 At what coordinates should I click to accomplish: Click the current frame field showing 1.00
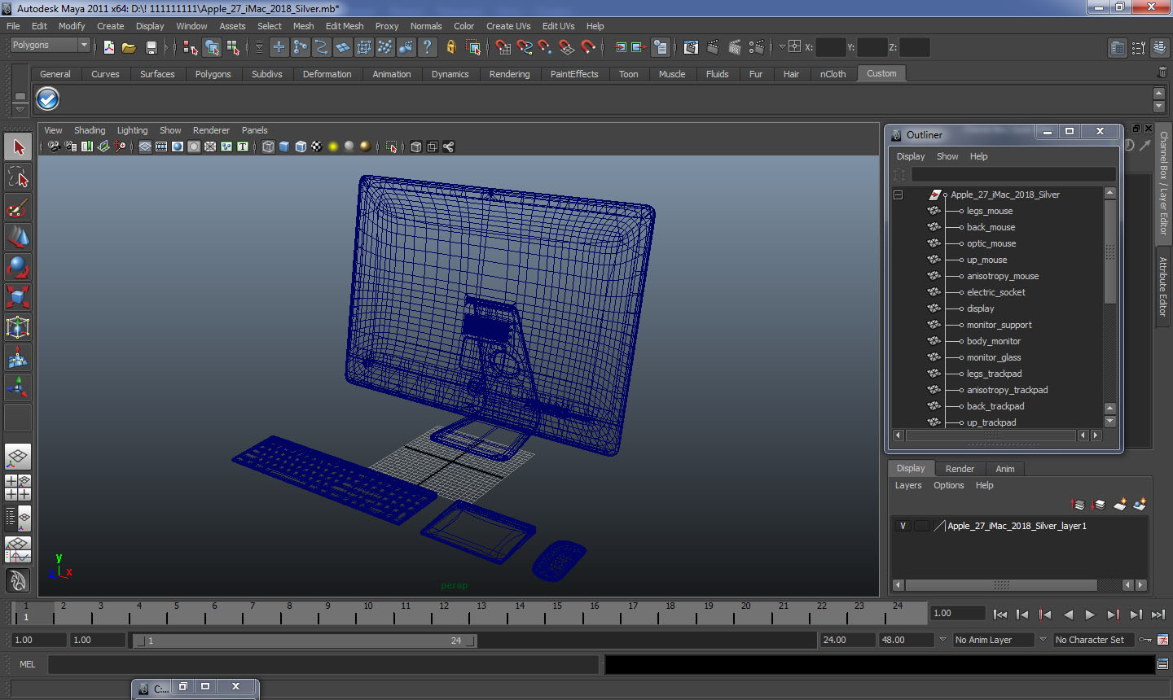pyautogui.click(x=957, y=613)
